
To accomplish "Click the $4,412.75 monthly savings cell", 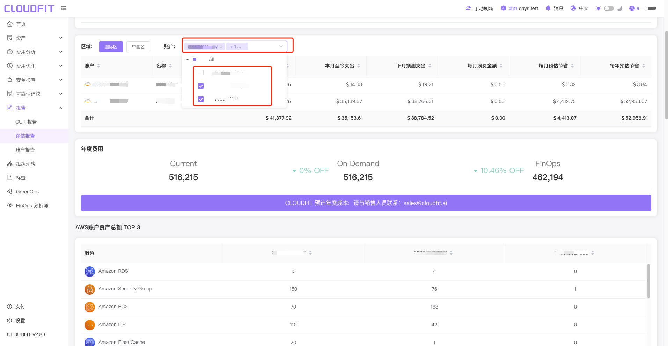I will [564, 101].
